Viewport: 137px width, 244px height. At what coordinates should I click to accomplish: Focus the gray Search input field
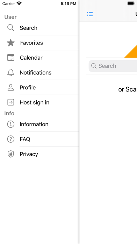[x=113, y=66]
